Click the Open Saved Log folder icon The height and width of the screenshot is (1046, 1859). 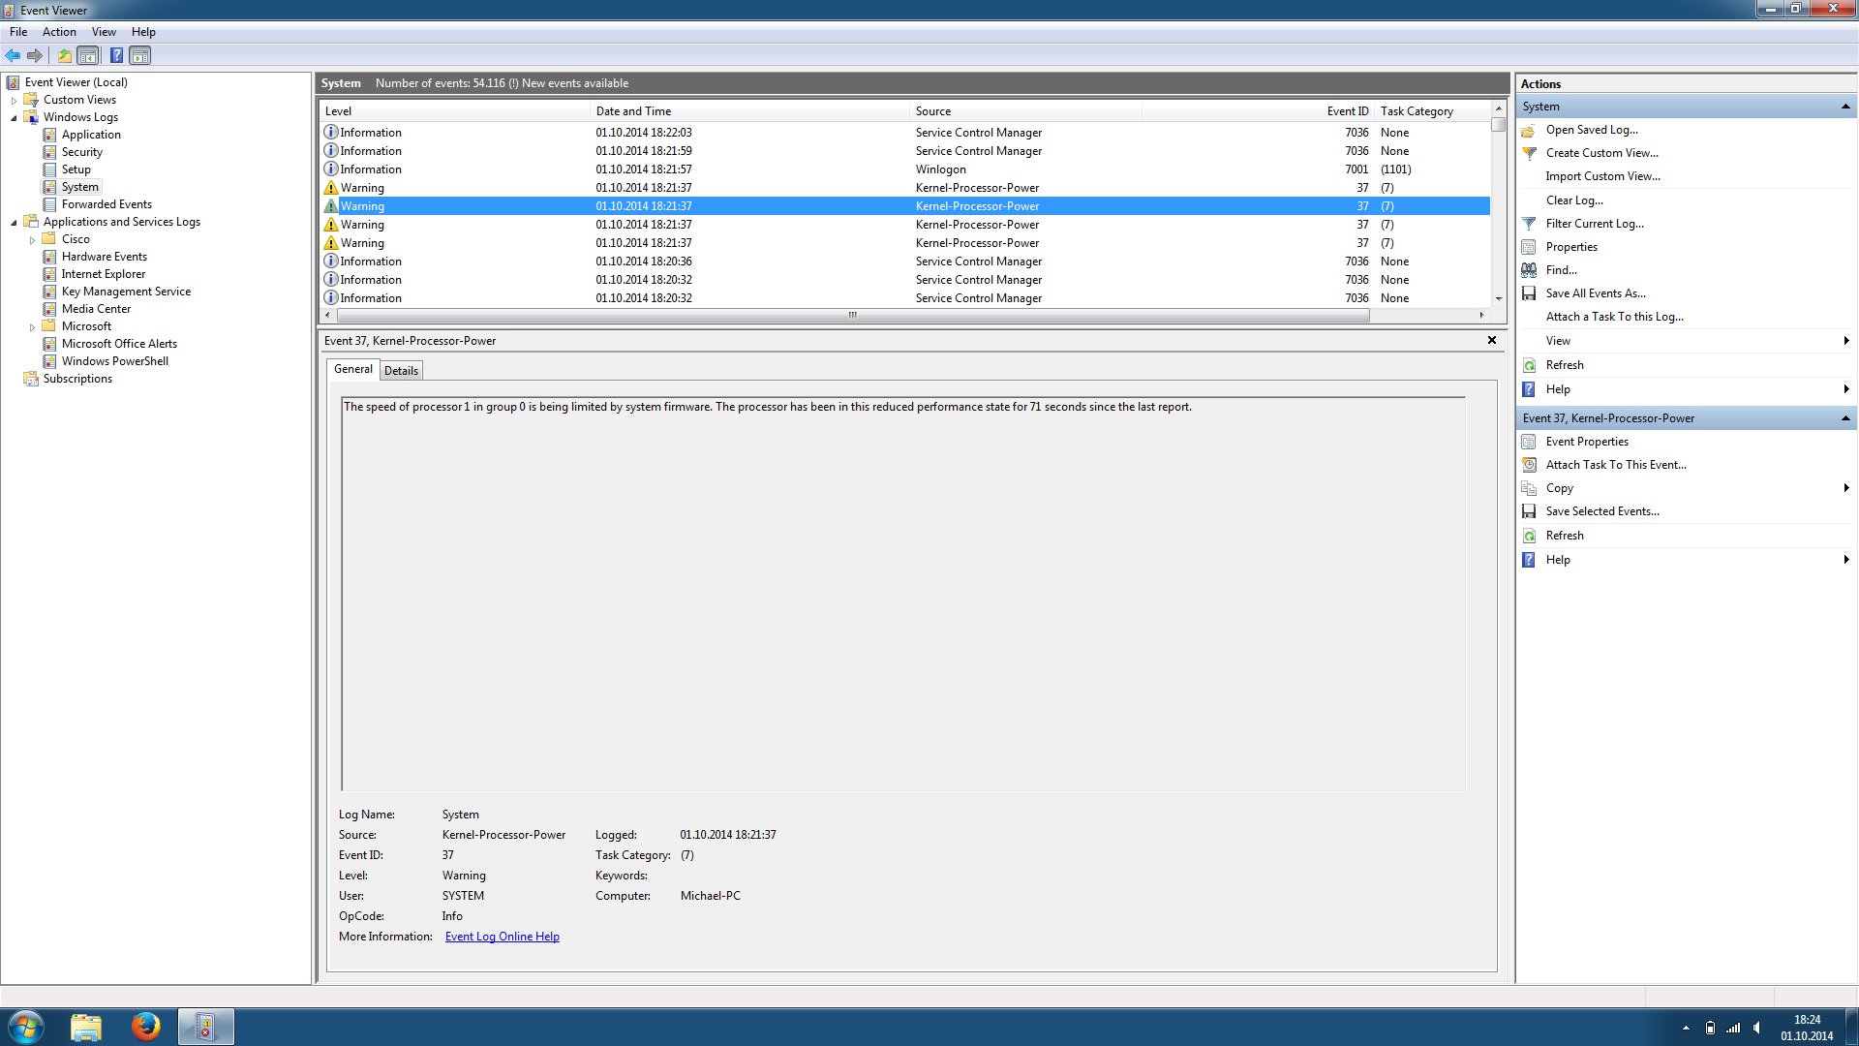[x=1529, y=130]
